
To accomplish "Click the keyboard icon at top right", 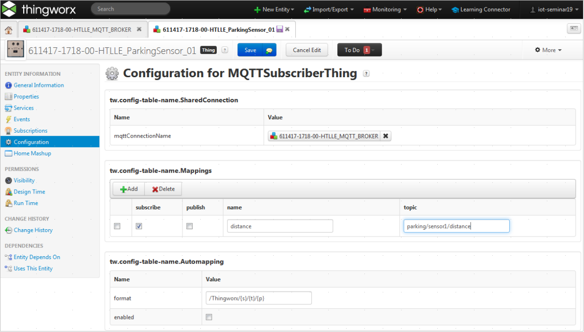I will (574, 28).
